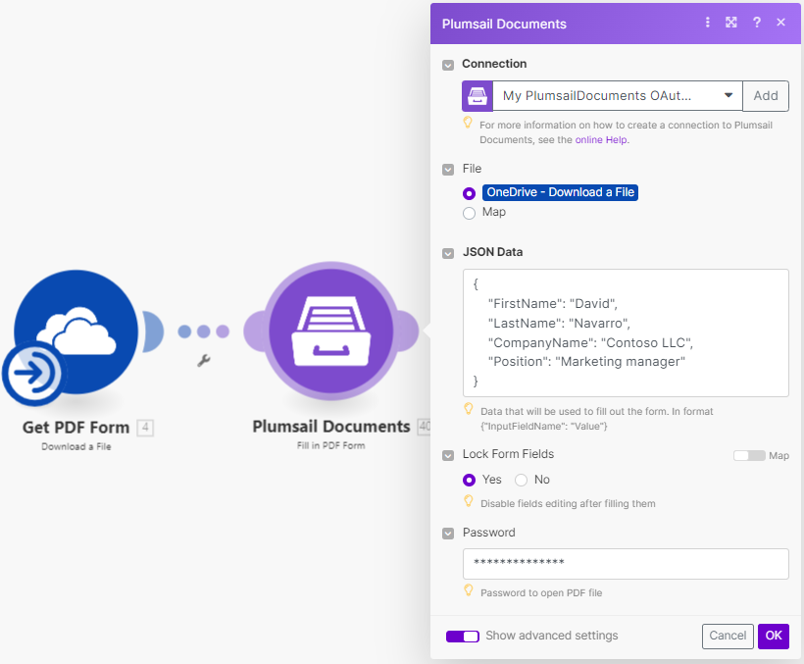Collapse the Lock Form Fields section
This screenshot has width=804, height=664.
click(x=448, y=455)
